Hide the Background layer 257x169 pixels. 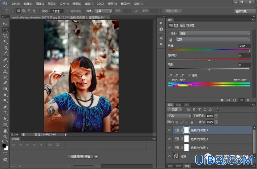tap(169, 156)
